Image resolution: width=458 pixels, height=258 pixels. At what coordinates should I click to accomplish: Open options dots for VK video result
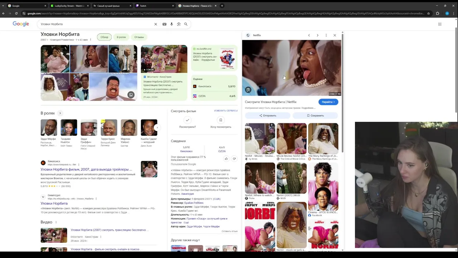click(x=101, y=237)
